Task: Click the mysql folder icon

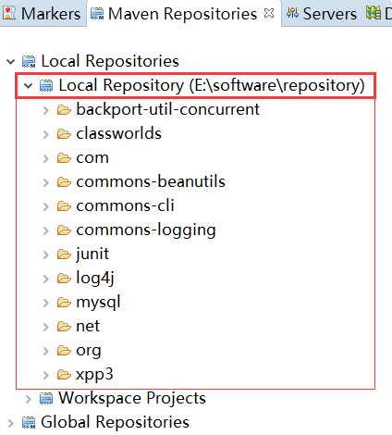Action: [x=64, y=302]
